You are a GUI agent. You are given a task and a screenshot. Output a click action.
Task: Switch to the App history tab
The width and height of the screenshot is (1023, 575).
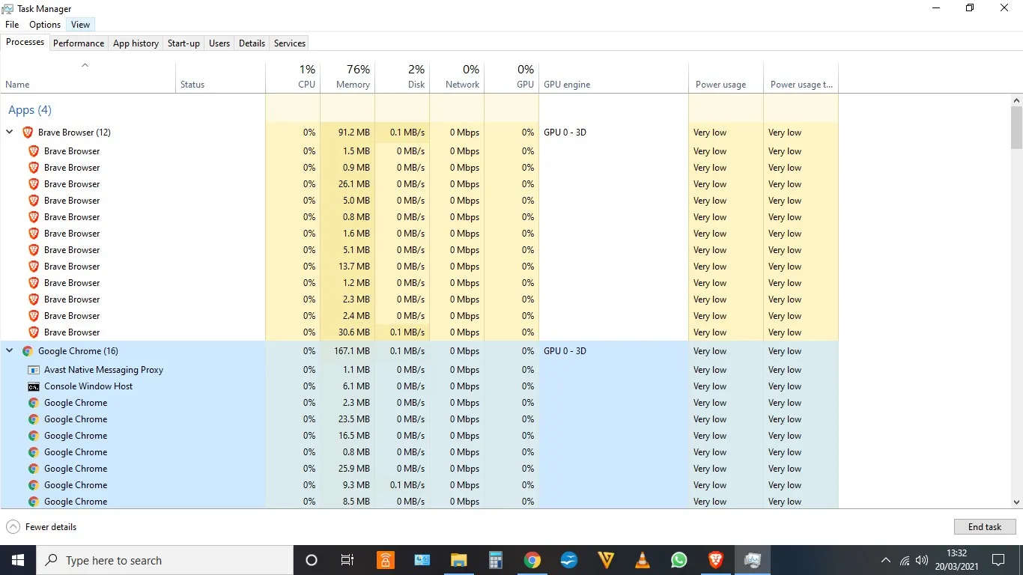[x=136, y=43]
